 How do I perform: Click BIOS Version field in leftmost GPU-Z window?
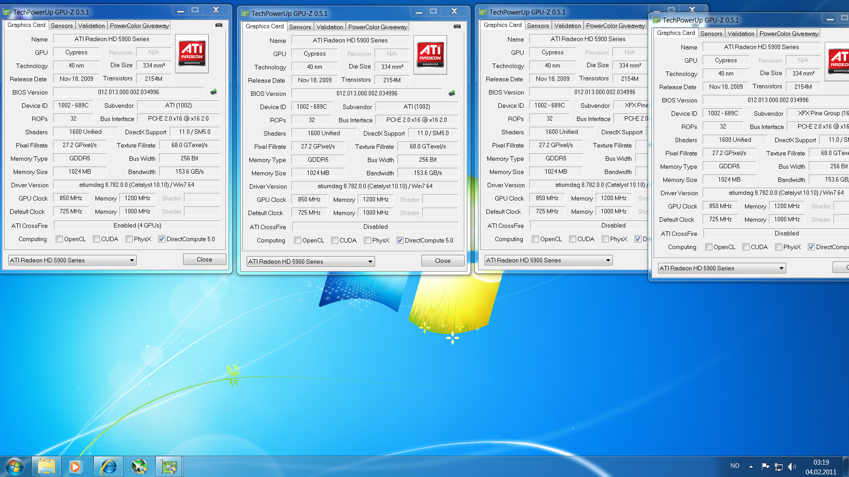(x=129, y=92)
